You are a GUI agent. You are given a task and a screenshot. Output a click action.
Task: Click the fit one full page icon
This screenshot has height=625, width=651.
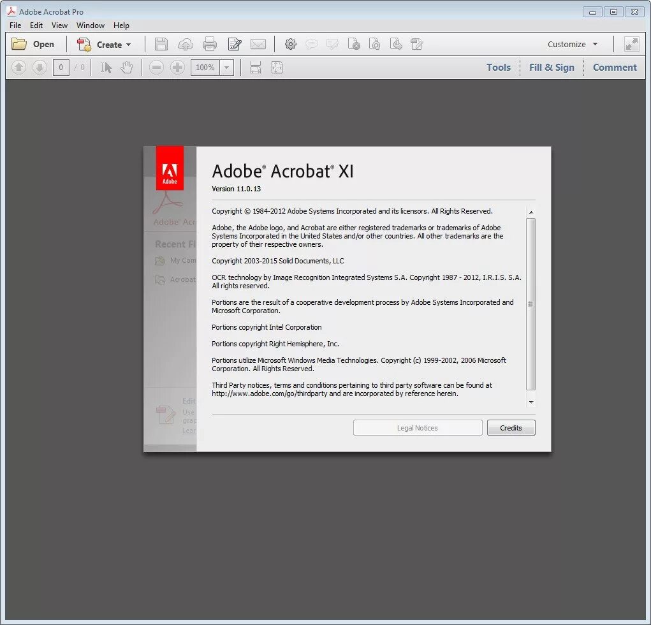(277, 67)
